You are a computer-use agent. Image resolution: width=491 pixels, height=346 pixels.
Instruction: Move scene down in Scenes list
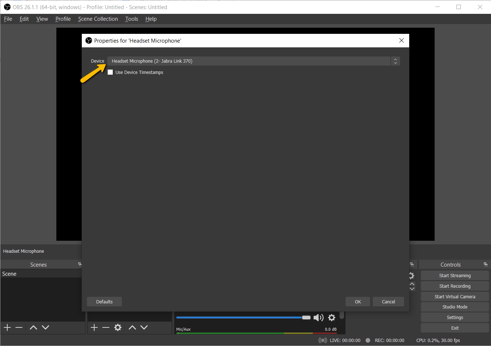(x=45, y=327)
